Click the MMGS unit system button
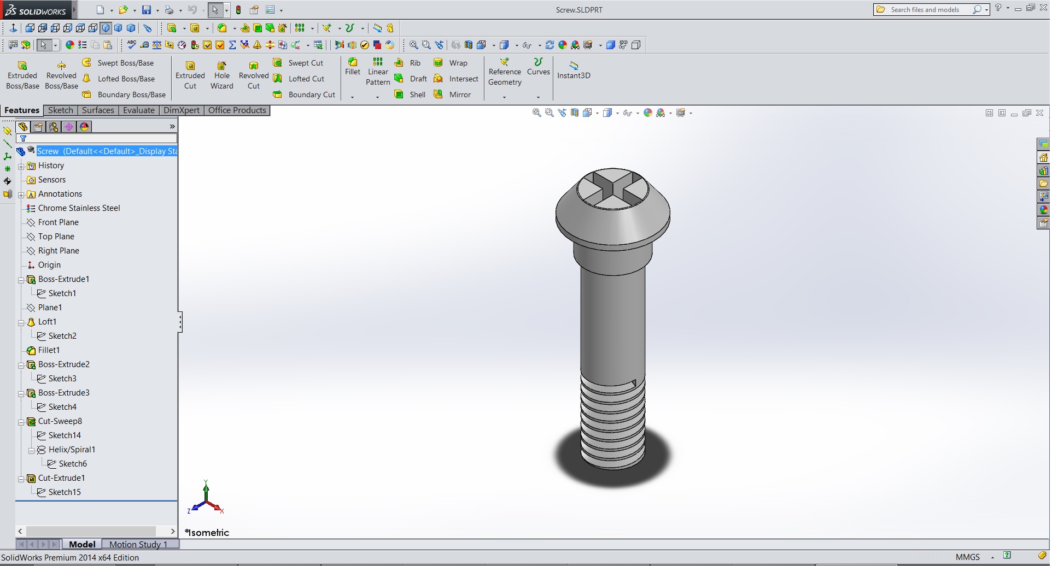The height and width of the screenshot is (566, 1052). 967,557
